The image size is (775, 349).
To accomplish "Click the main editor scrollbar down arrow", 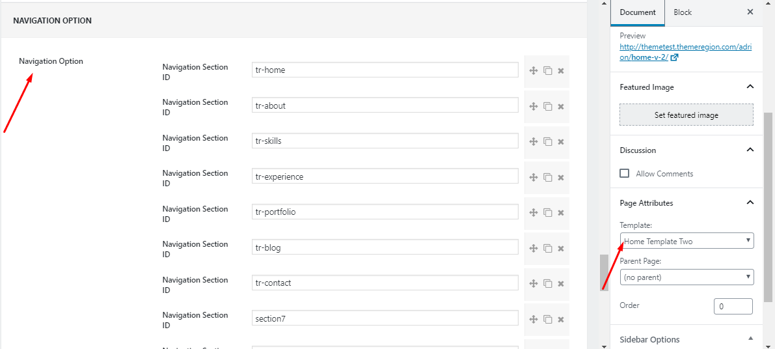I will coord(604,346).
